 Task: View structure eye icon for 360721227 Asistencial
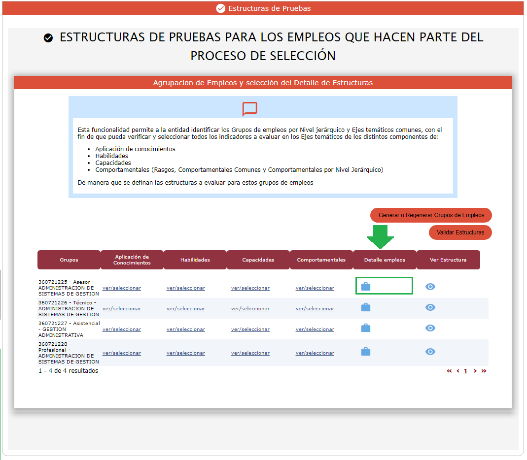coord(430,328)
